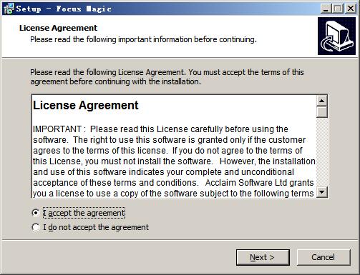Screen dimensions: 360x275
Task: Click the empty scrollbar track below the thumb
Action: pos(322,152)
